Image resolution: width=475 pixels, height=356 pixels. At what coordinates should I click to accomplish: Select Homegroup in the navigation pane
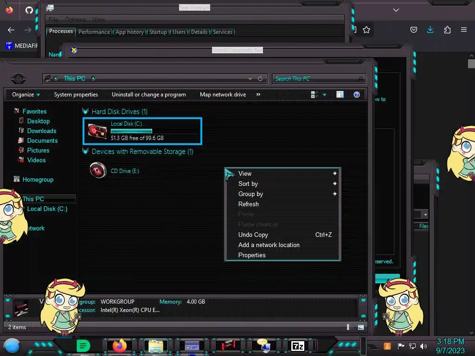pyautogui.click(x=38, y=179)
